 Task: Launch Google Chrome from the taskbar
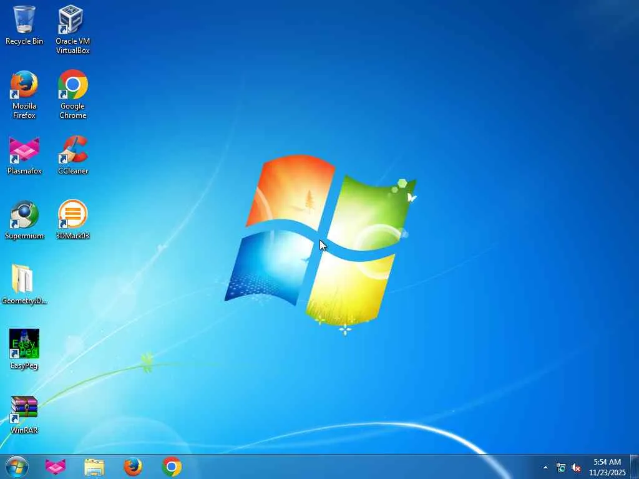coord(172,467)
